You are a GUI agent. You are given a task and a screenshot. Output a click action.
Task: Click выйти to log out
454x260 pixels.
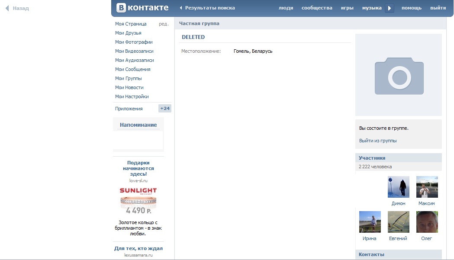pyautogui.click(x=438, y=8)
